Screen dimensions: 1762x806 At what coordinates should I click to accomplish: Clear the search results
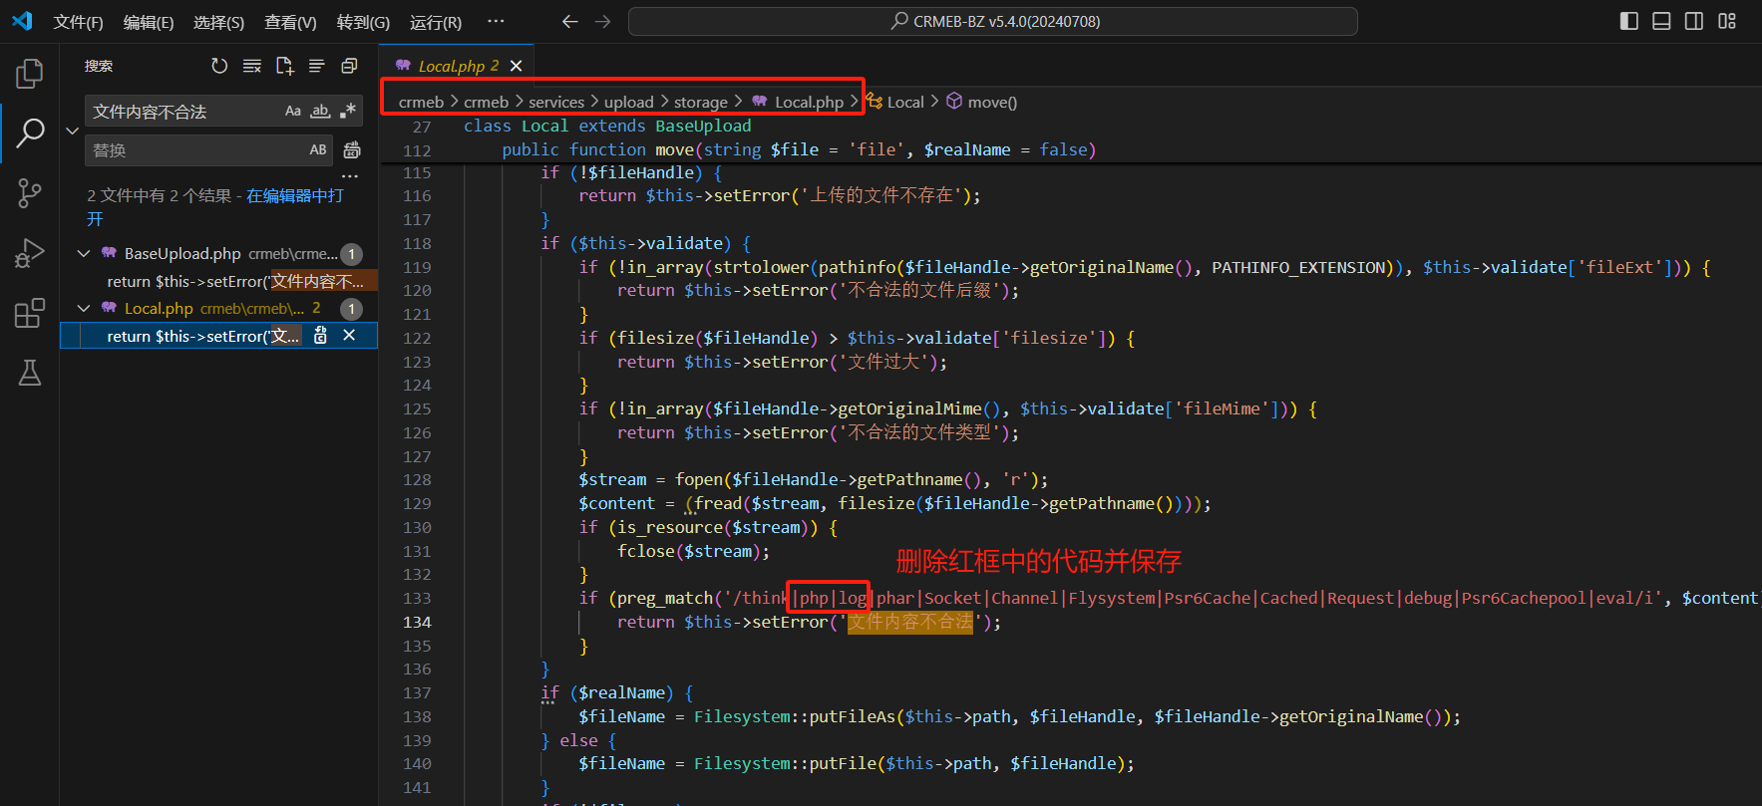pos(252,66)
